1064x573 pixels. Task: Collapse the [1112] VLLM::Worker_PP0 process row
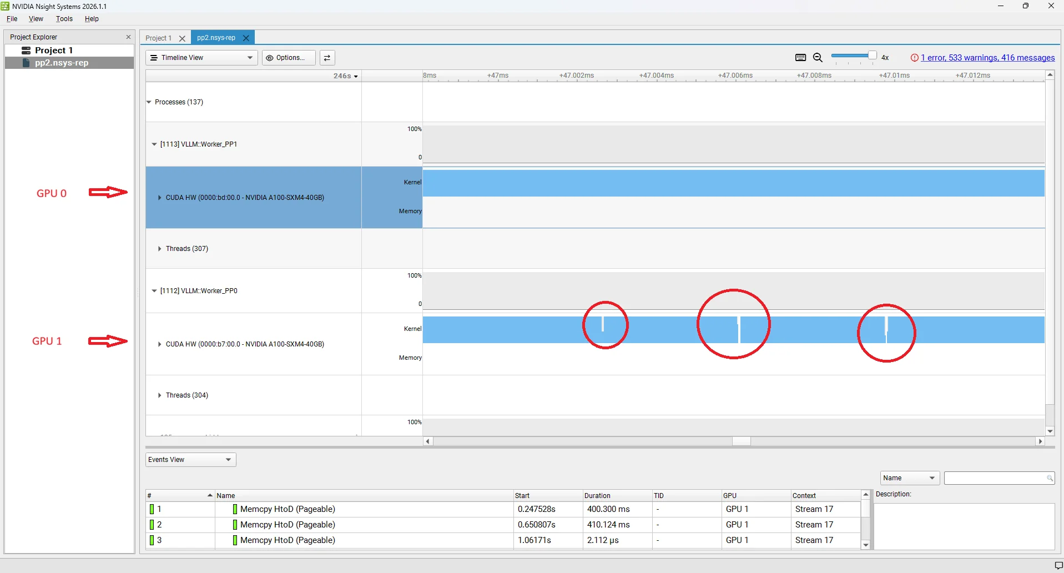[x=154, y=291]
